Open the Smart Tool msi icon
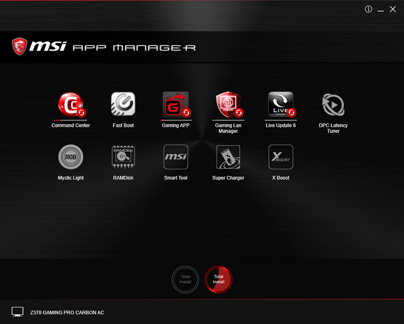This screenshot has height=324, width=404. coord(176,157)
